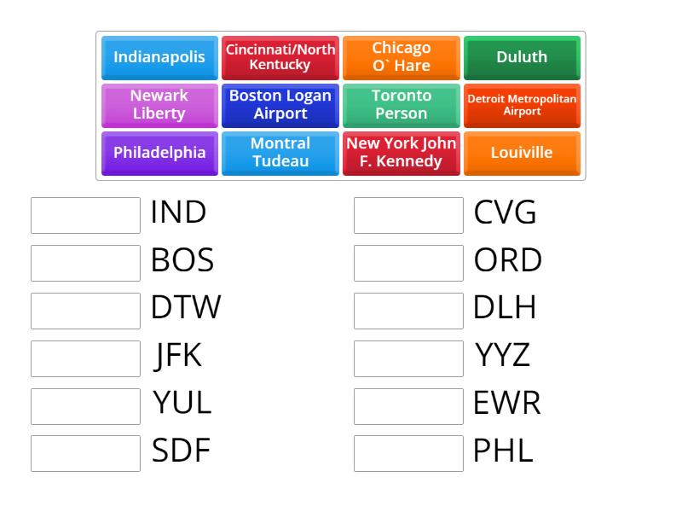The image size is (682, 512).
Task: Click the New York John F. Kennedy tile
Action: pos(401,154)
